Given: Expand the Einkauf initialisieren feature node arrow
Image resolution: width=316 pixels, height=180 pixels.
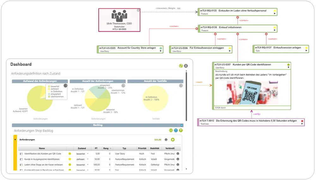Looking at the screenshot, I should coord(275,30).
